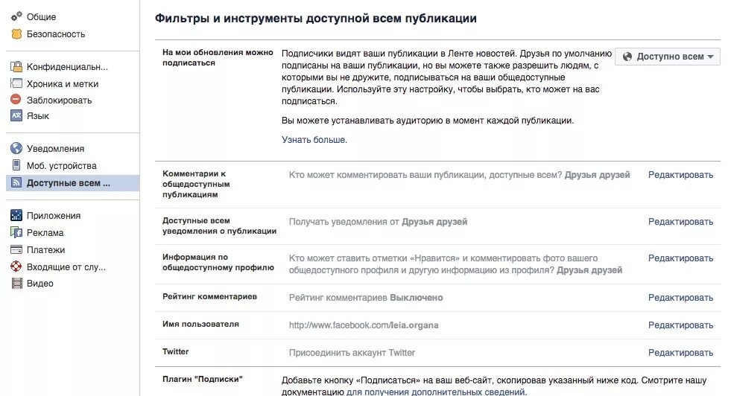Click Редактировать in the Twitter row
This screenshot has width=731, height=396.
pyautogui.click(x=680, y=353)
